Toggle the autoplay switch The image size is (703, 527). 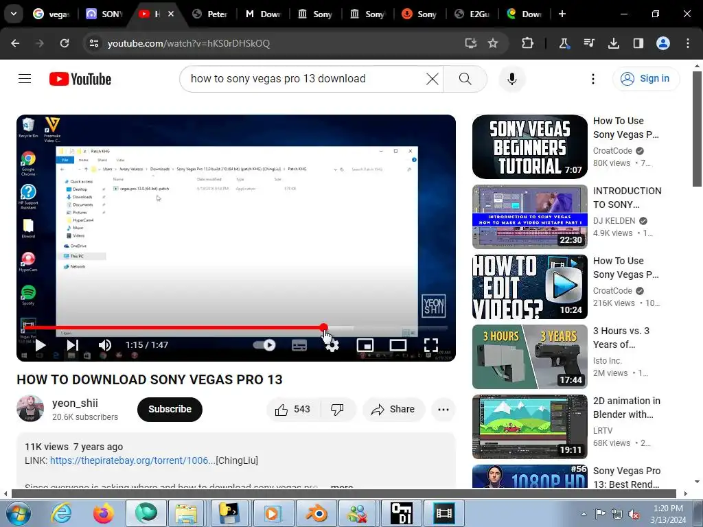coord(264,345)
